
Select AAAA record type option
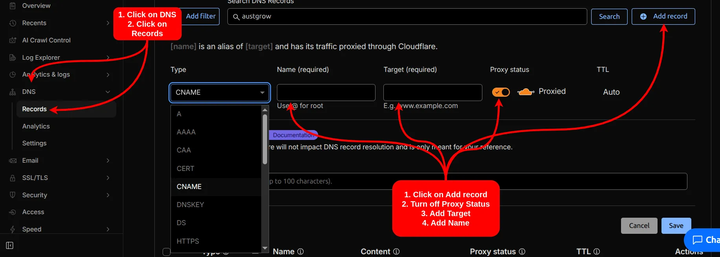[x=216, y=132]
